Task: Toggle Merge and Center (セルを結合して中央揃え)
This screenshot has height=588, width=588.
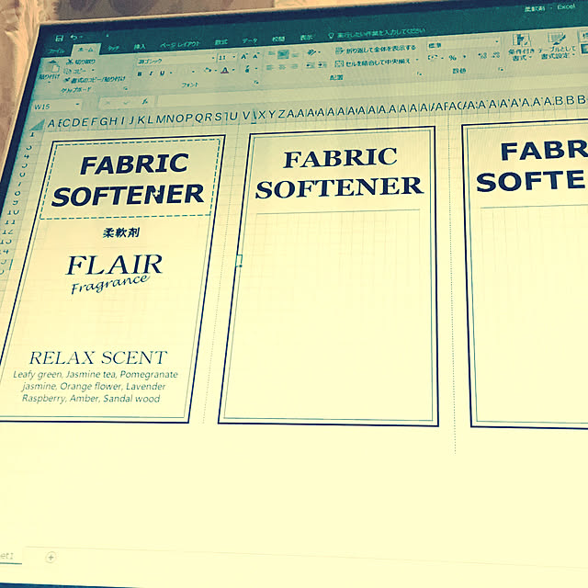Action: pos(373,62)
